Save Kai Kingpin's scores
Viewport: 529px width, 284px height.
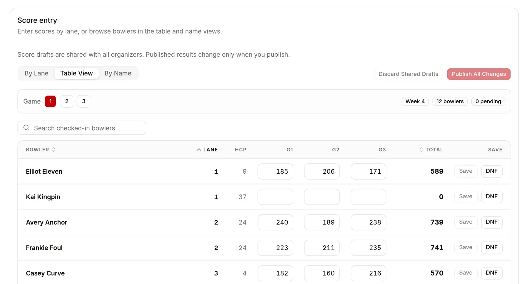466,197
